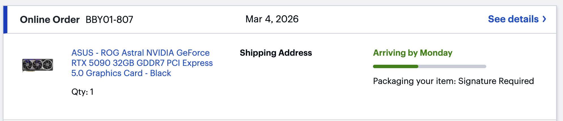
Task: Click the Arriving by Monday status
Action: tap(412, 53)
